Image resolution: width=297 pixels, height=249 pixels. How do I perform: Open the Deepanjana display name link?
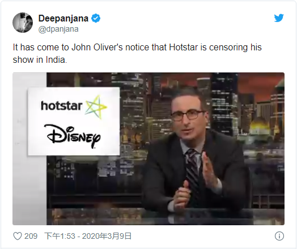[x=63, y=18]
